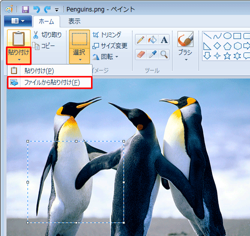Pick the four-point star shape

click(x=217, y=56)
